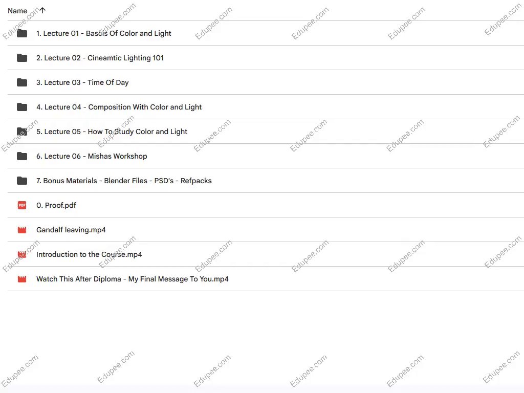The width and height of the screenshot is (524, 393).
Task: Click the folder icon for Lecture 01
Action: coord(22,33)
